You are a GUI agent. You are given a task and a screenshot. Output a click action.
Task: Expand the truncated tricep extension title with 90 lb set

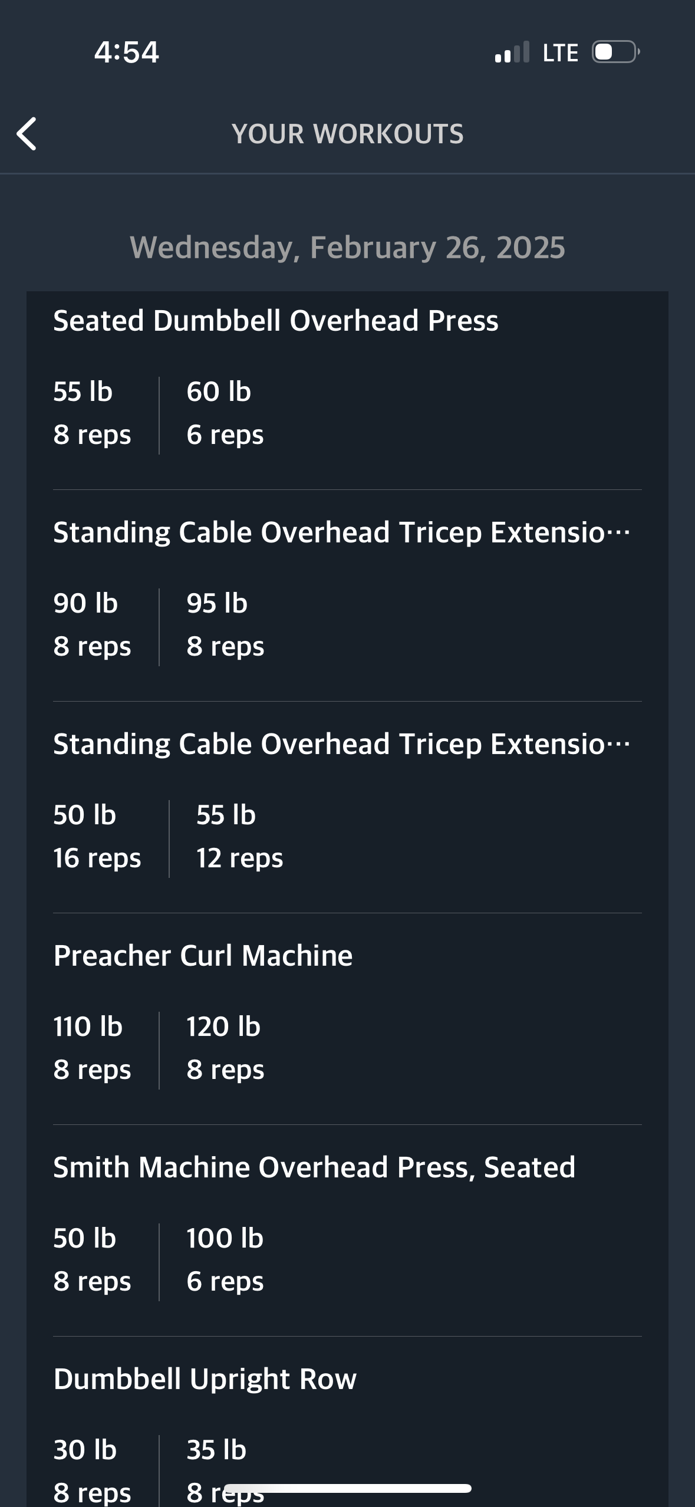click(x=342, y=532)
